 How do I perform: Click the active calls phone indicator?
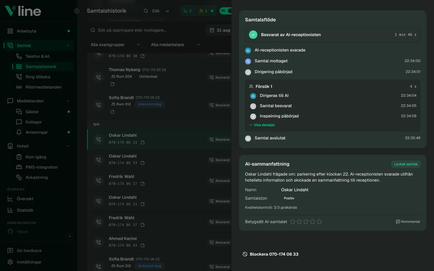[187, 11]
